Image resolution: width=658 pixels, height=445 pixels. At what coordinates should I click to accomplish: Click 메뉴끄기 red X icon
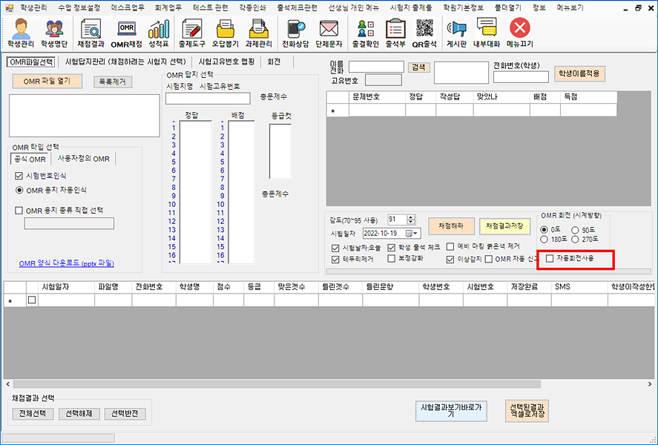519,33
